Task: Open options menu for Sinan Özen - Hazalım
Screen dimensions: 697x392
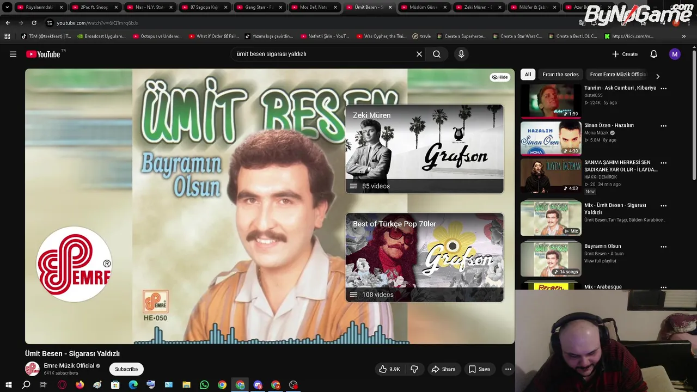Action: [663, 126]
